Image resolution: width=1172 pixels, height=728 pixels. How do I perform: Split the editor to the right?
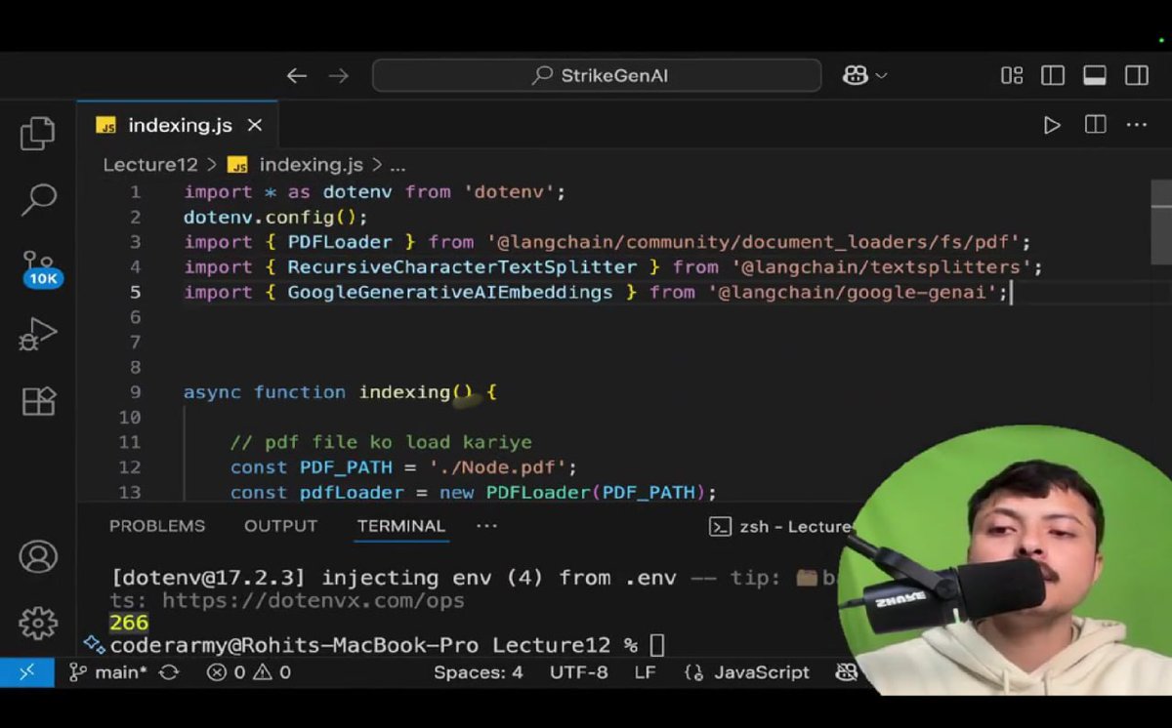tap(1095, 125)
